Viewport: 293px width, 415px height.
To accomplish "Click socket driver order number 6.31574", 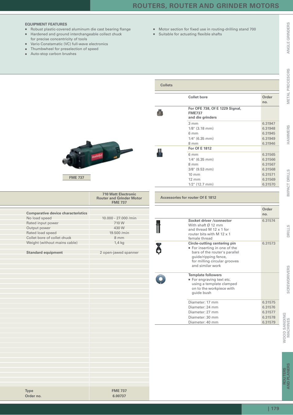I will coord(269,221).
